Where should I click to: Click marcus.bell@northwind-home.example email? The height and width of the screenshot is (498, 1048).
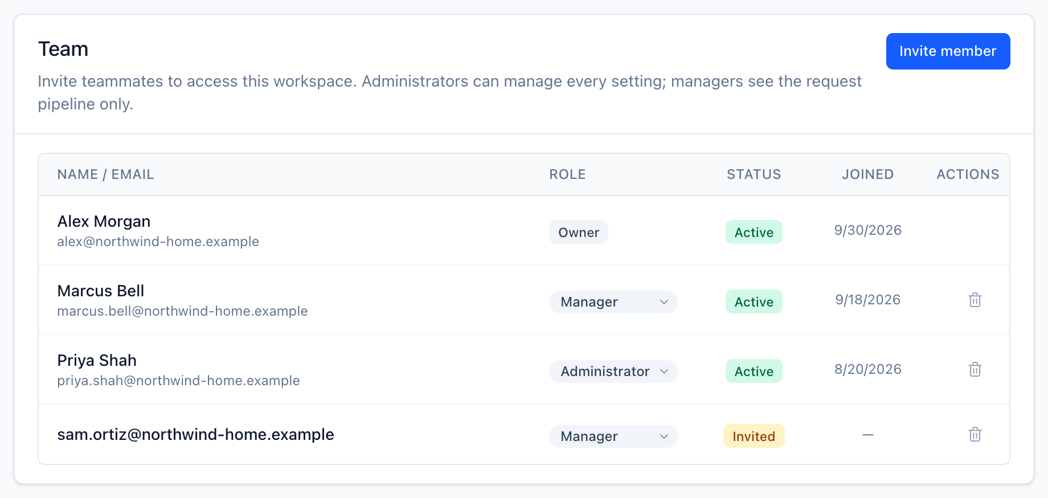pos(182,311)
